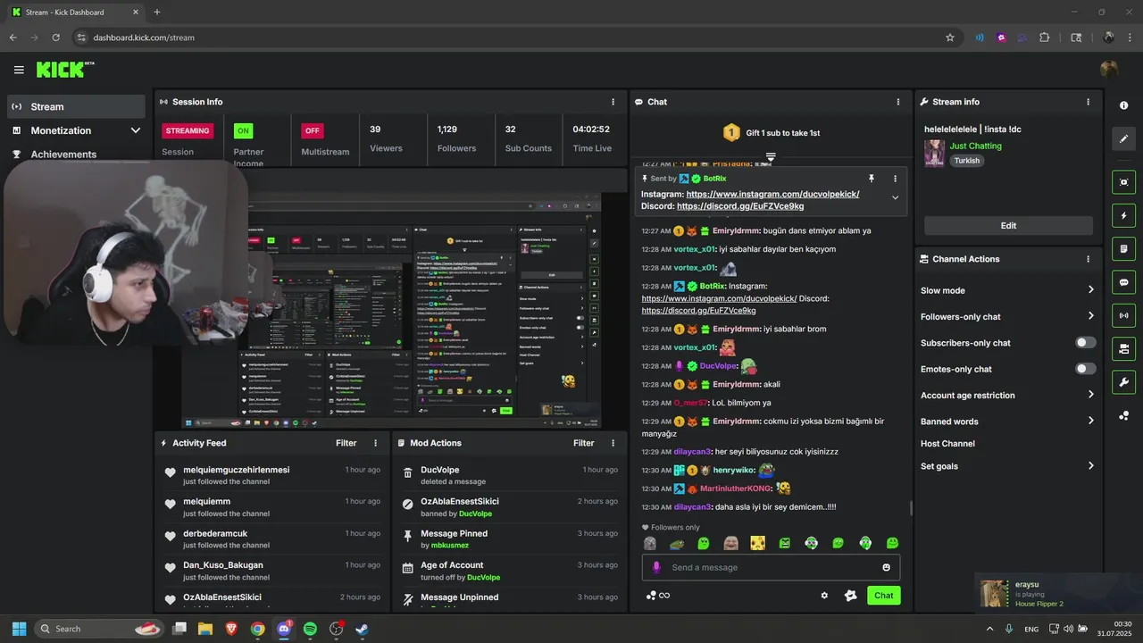Click the Kick logo

64,69
